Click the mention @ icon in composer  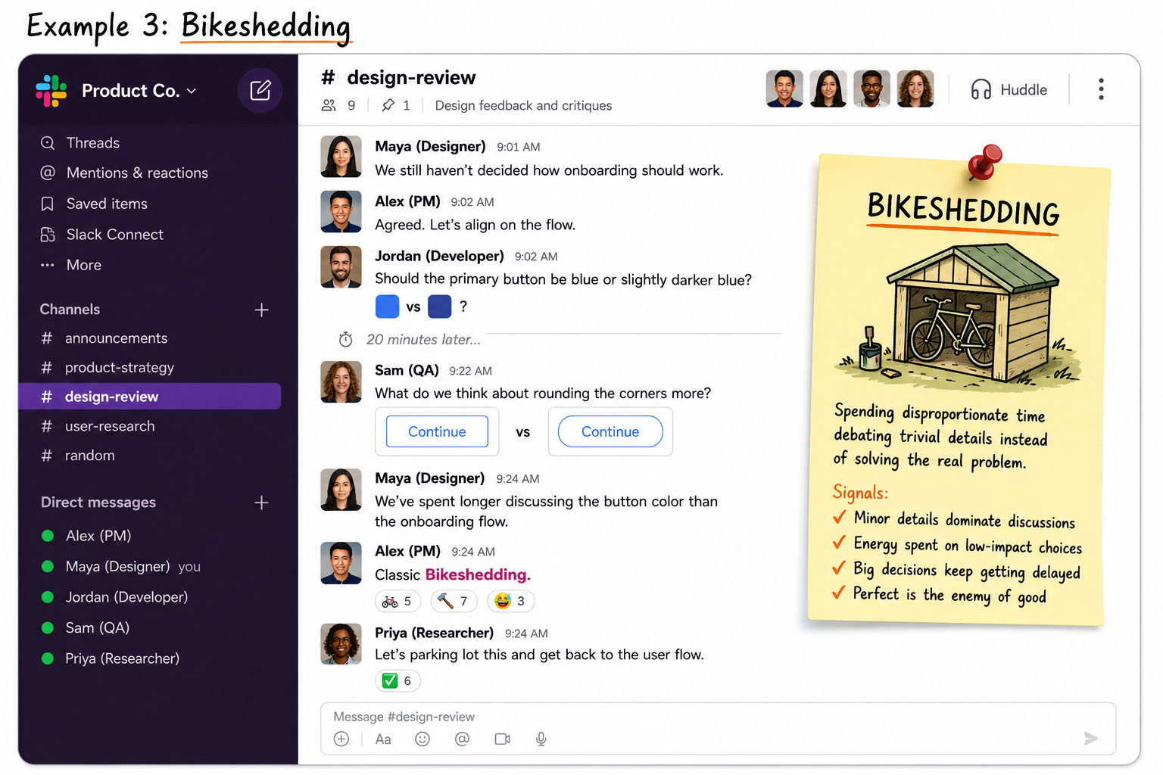tap(462, 739)
